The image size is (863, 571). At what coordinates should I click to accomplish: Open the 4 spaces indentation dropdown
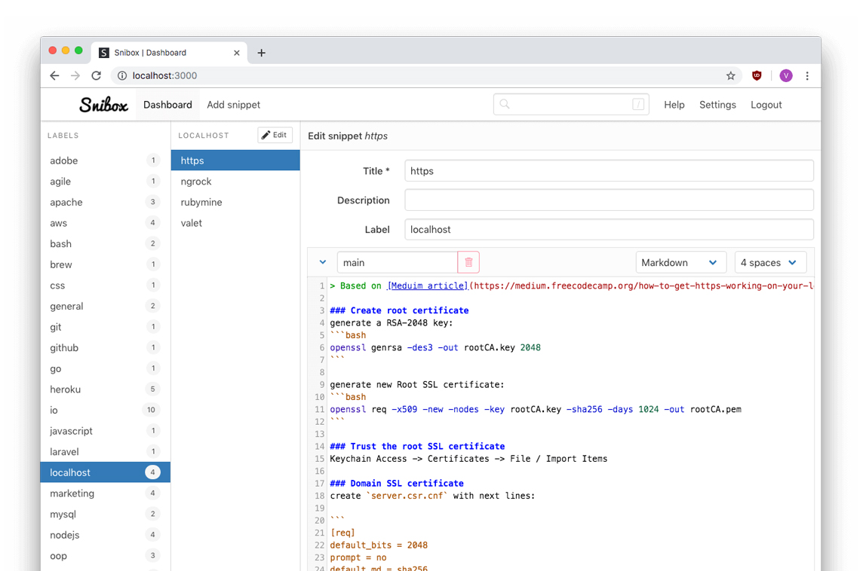click(770, 262)
